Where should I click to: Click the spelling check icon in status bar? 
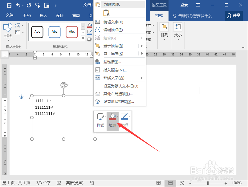59,183
